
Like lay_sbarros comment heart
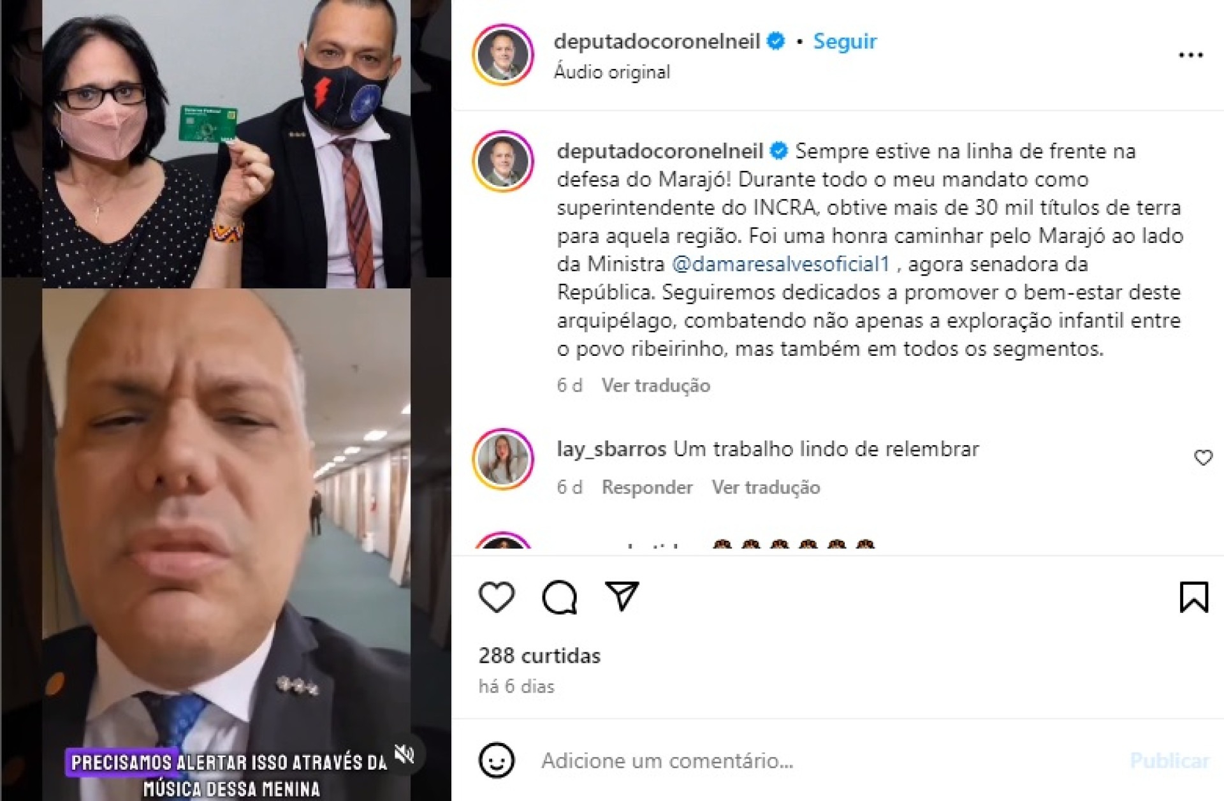[1203, 458]
